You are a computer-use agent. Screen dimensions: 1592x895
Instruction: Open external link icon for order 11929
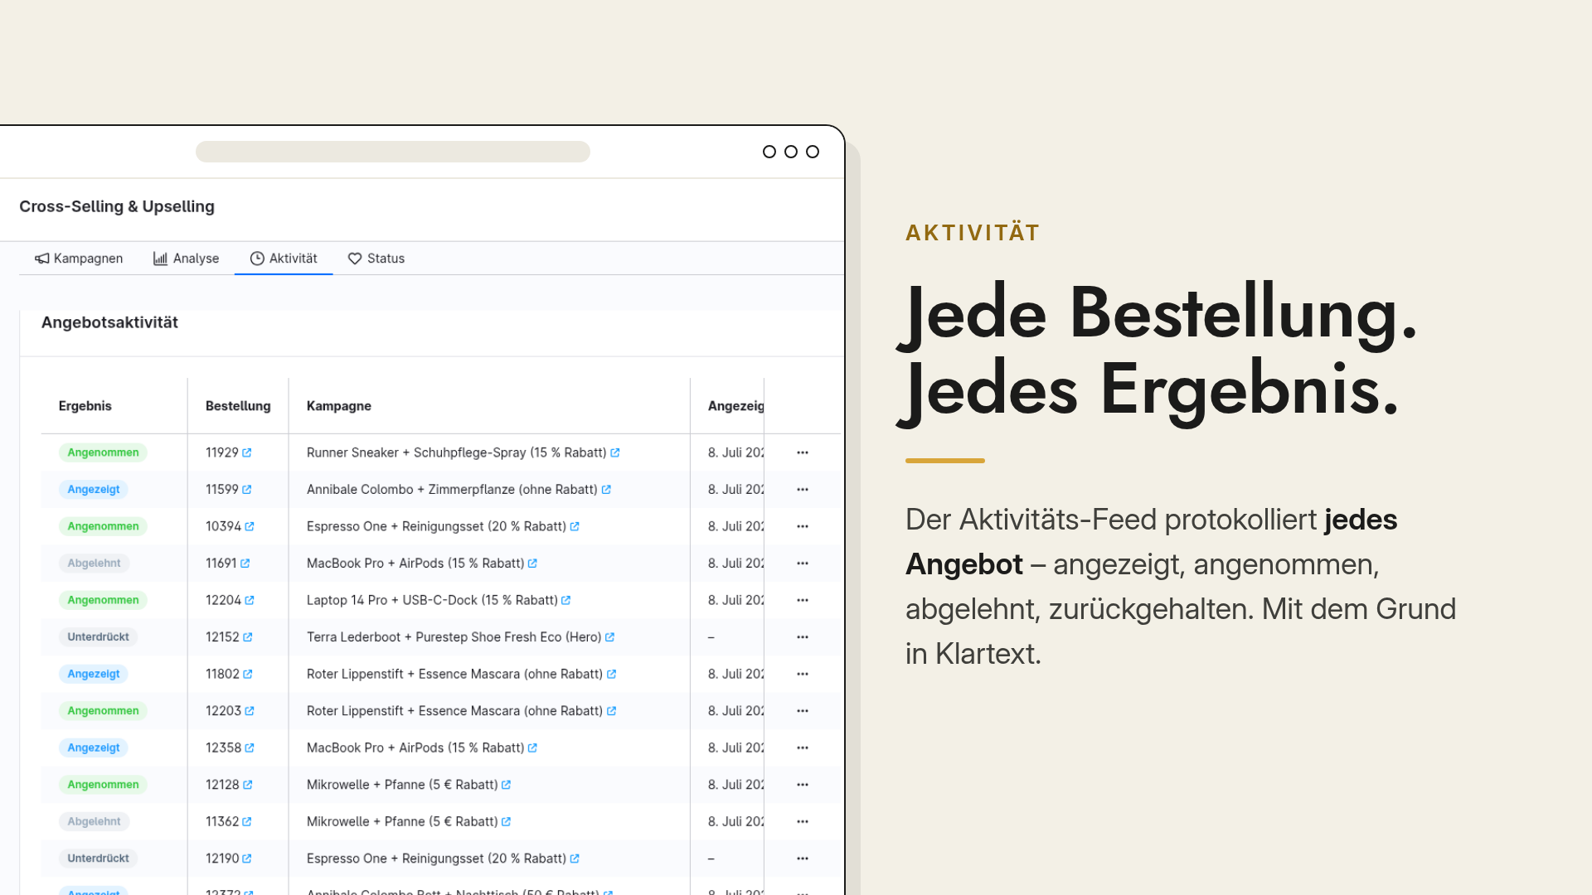(x=247, y=452)
